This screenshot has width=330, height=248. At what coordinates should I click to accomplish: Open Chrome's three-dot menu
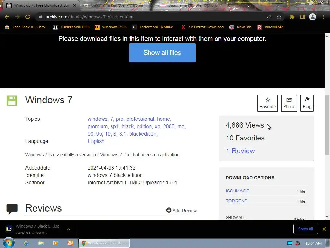tap(323, 17)
